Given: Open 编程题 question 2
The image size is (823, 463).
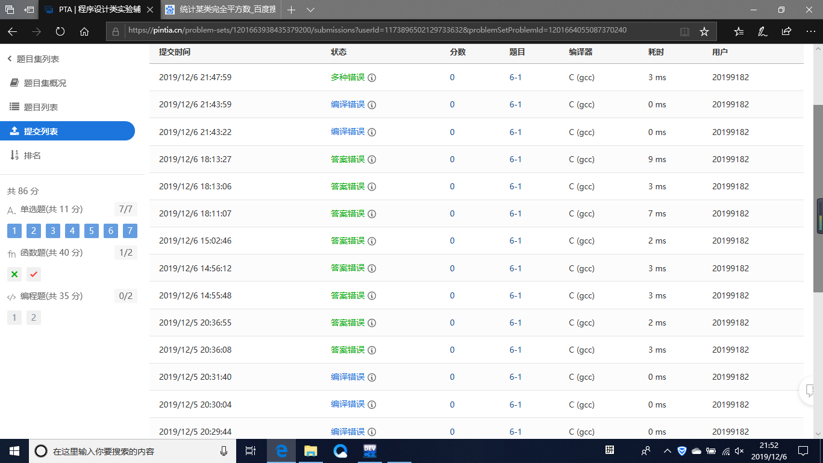Looking at the screenshot, I should (x=34, y=318).
